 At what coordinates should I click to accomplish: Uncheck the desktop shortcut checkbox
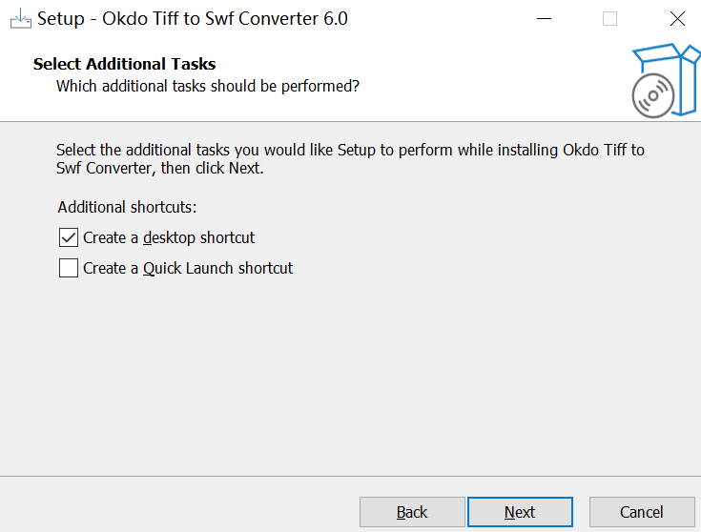pos(69,237)
